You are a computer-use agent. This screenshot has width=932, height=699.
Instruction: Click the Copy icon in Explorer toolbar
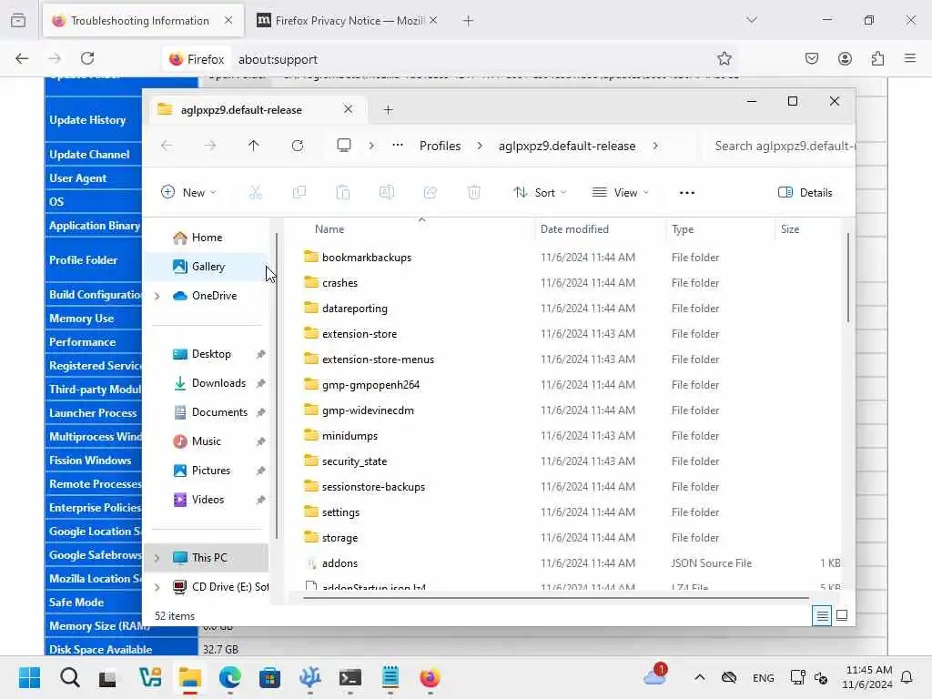coord(299,193)
